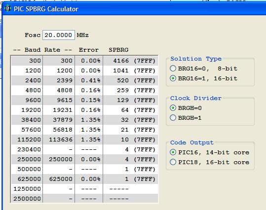
Task: Click SPBRG value 520
Action: (123, 80)
